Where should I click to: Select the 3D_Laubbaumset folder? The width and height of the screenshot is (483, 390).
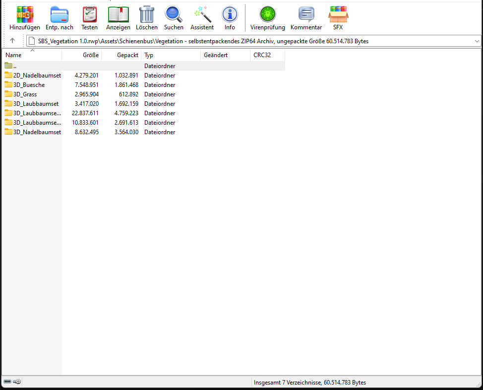36,104
